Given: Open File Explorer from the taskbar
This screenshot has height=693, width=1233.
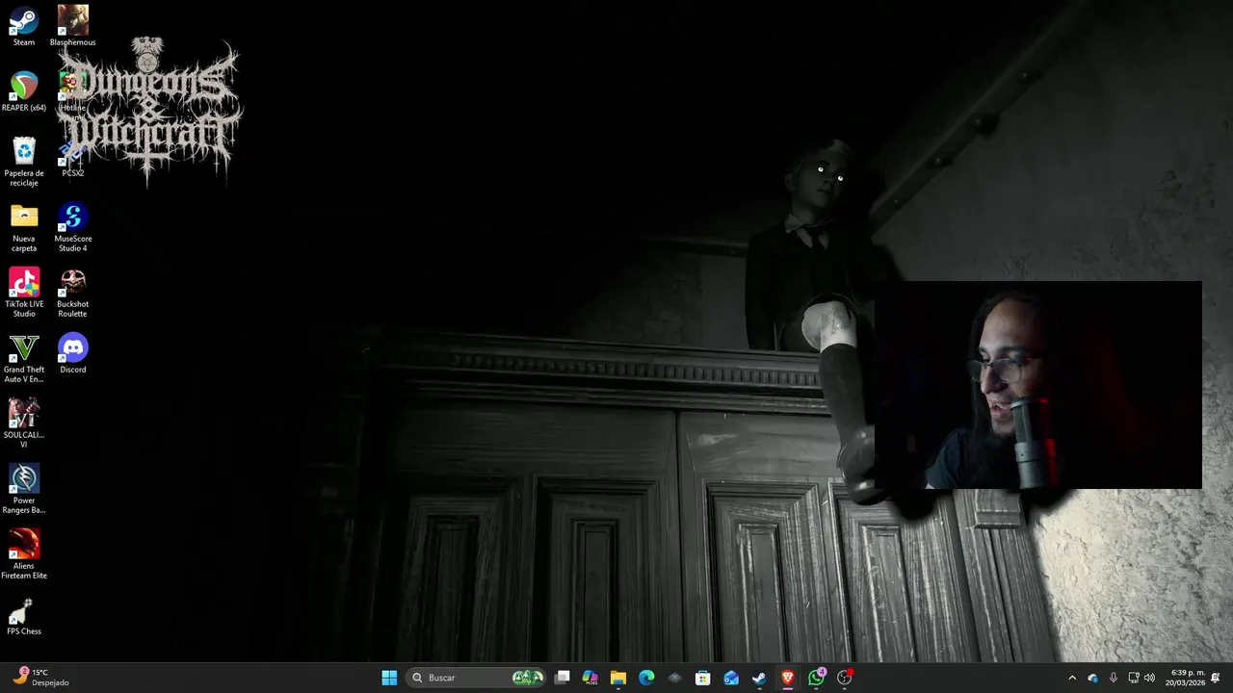Looking at the screenshot, I should click(618, 678).
